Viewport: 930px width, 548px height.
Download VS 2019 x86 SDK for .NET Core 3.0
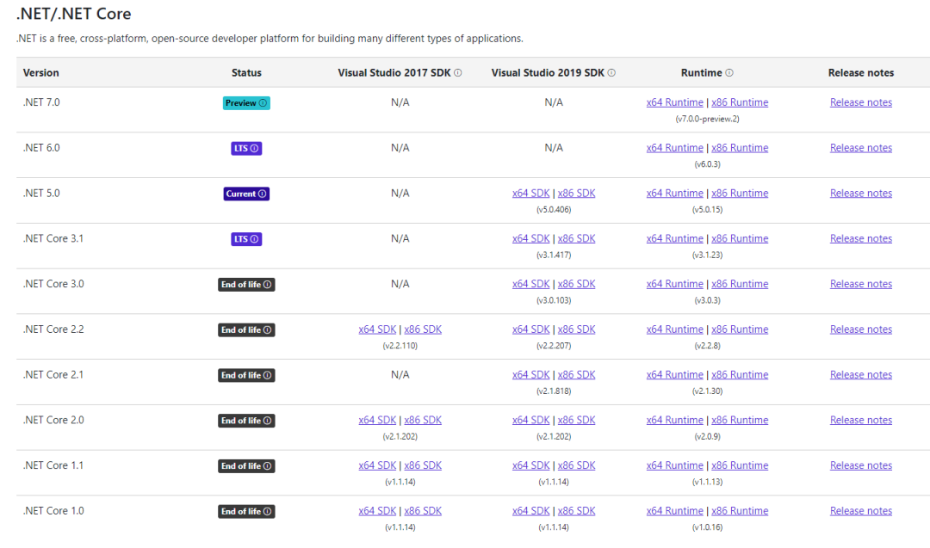click(x=576, y=285)
